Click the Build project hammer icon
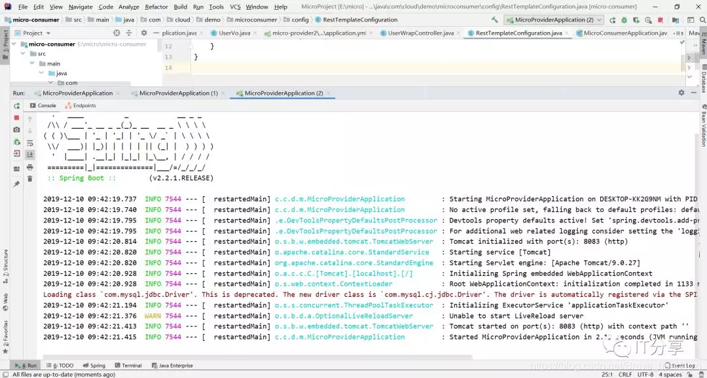The image size is (707, 378). pyautogui.click(x=495, y=20)
